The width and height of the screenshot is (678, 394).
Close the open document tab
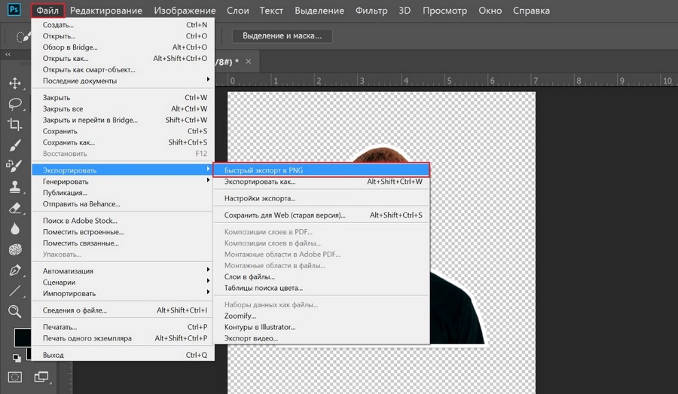coord(250,61)
